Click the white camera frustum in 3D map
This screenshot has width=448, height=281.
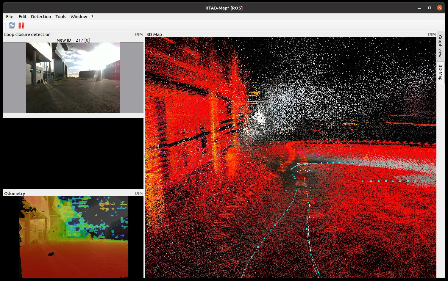click(x=302, y=168)
